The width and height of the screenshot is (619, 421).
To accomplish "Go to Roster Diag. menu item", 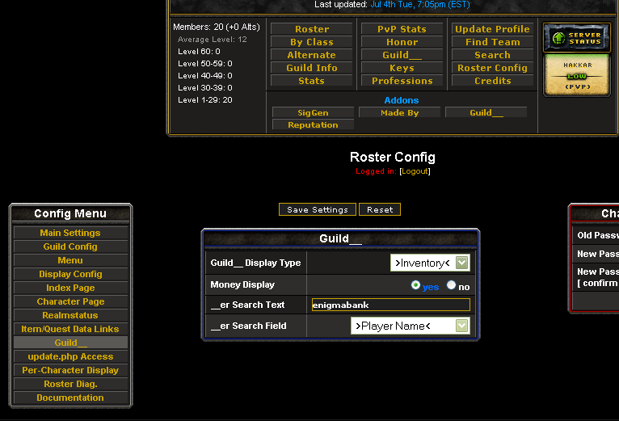I will point(70,384).
